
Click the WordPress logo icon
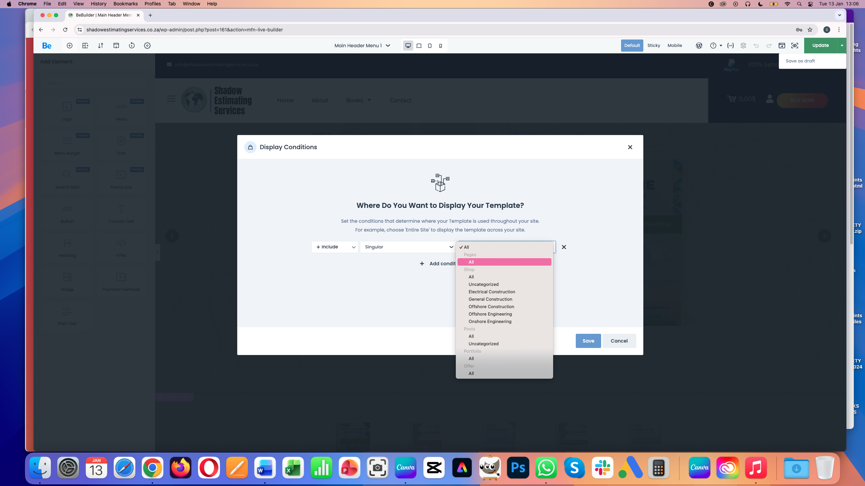[699, 46]
